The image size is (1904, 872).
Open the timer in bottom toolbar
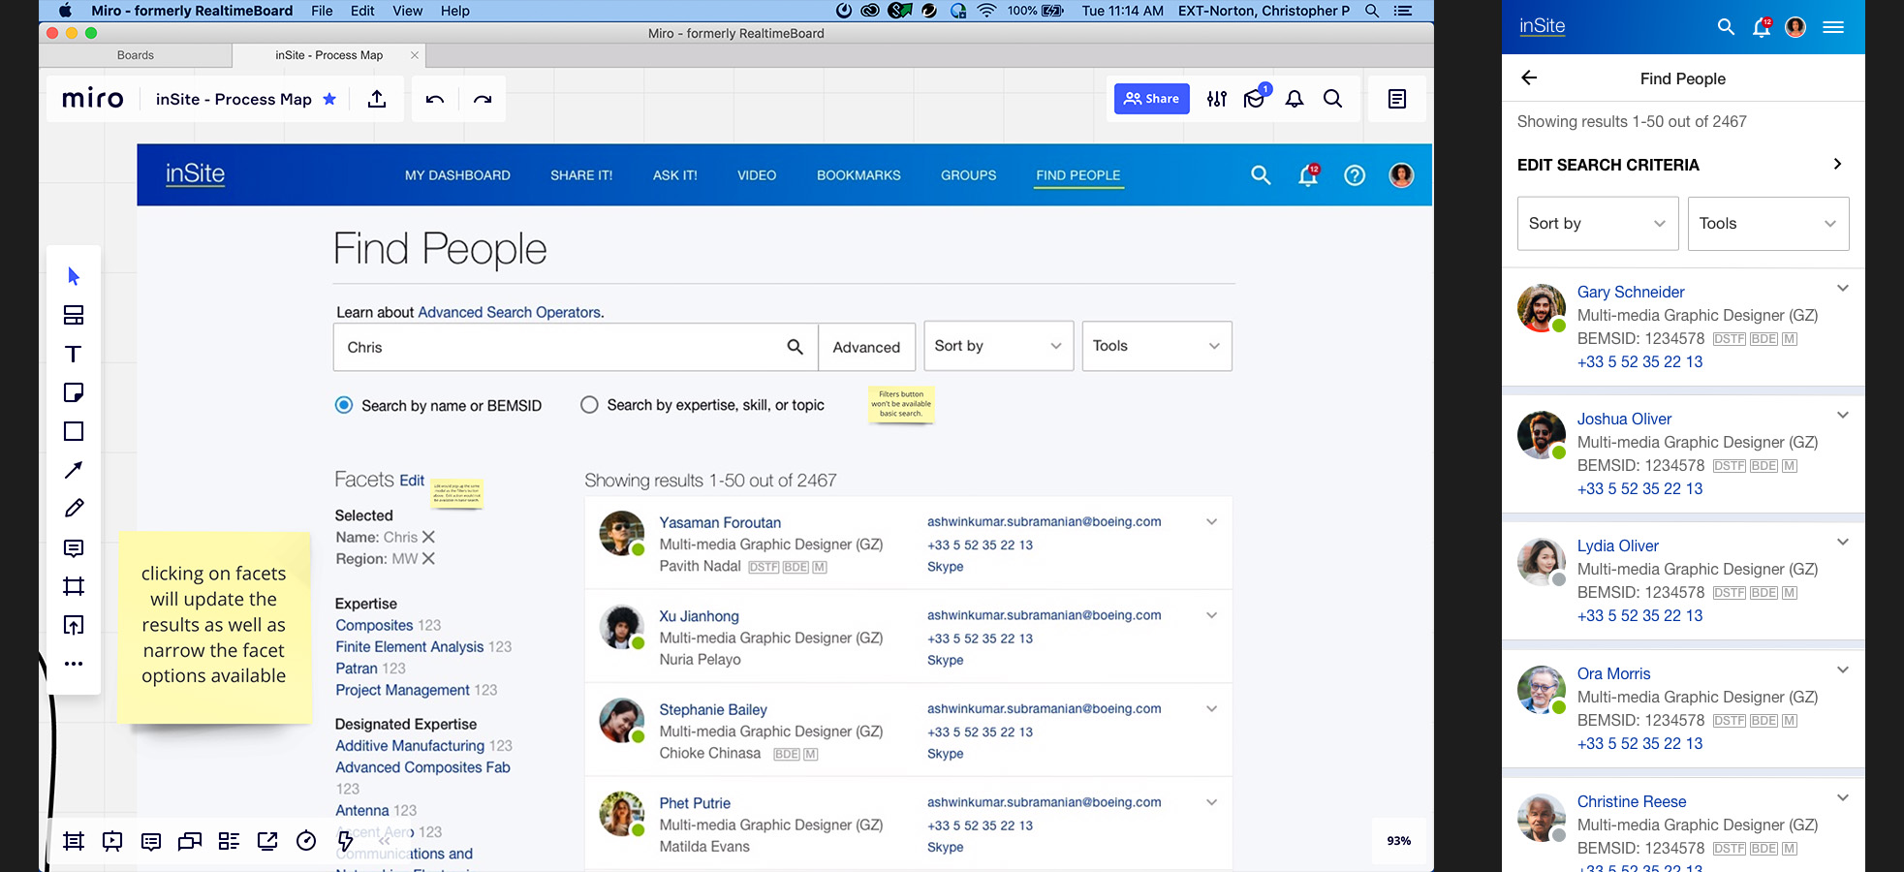pos(306,841)
